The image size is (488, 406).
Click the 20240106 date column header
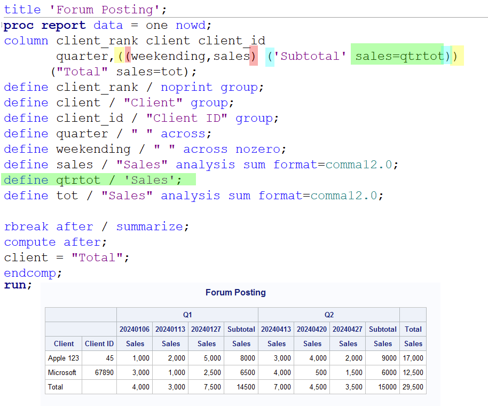point(135,329)
